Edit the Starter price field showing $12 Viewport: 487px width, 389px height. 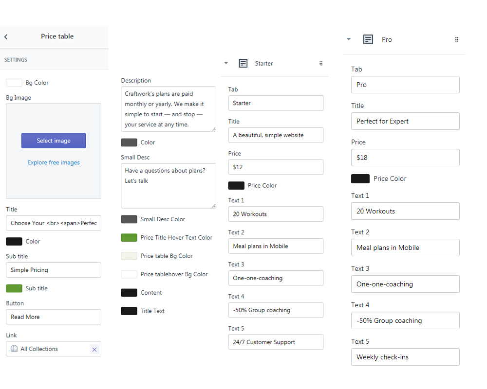tap(276, 167)
